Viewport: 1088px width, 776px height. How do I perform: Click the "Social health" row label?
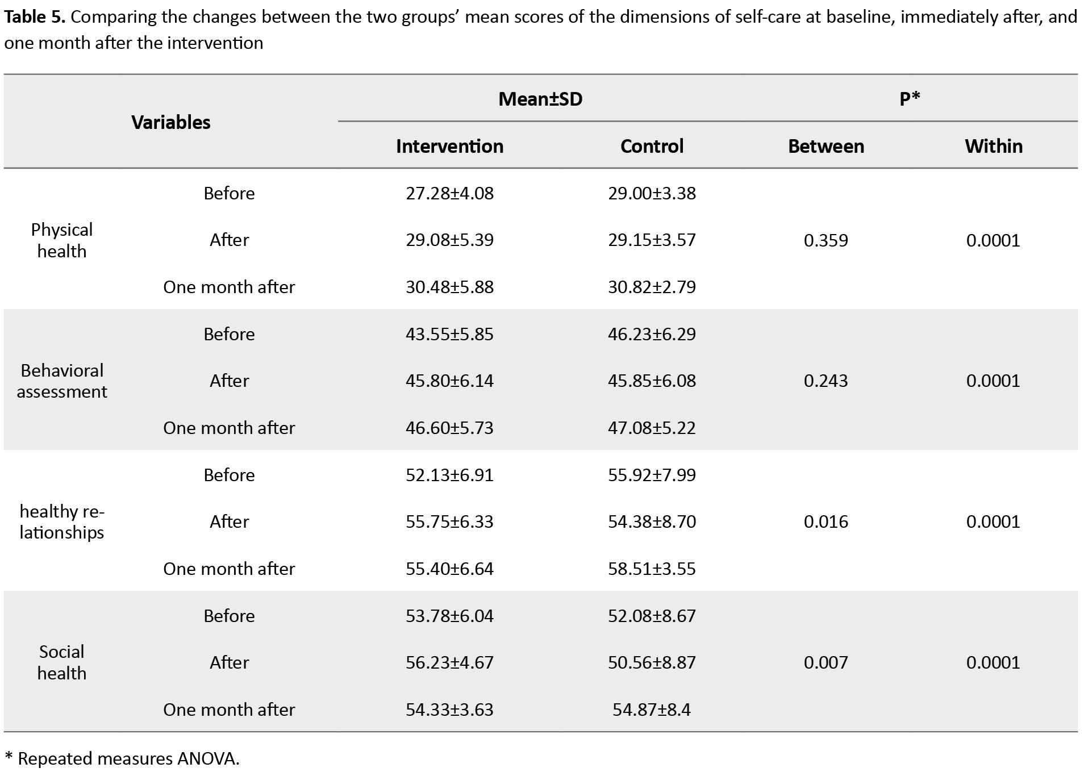(62, 662)
